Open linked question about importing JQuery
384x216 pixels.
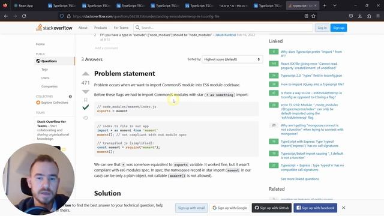pos(312,84)
